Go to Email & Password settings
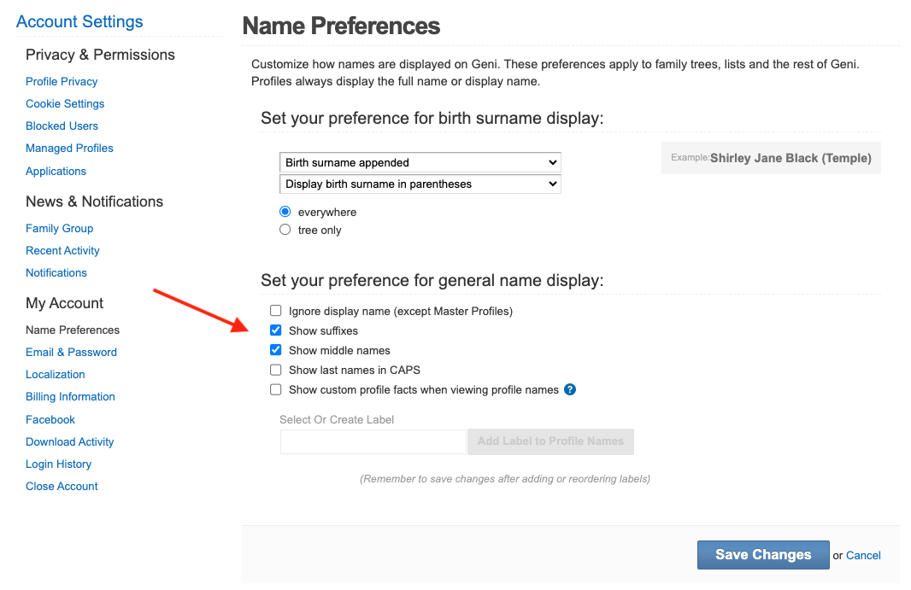The height and width of the screenshot is (590, 911). click(71, 352)
